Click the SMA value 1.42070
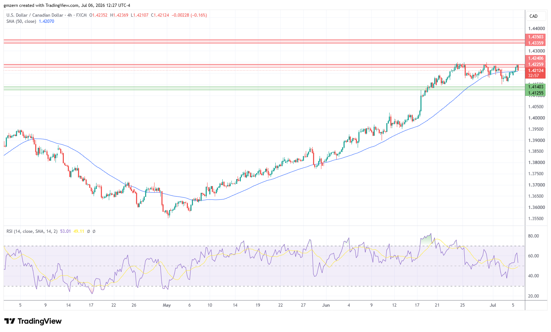The image size is (551, 332). (46, 21)
